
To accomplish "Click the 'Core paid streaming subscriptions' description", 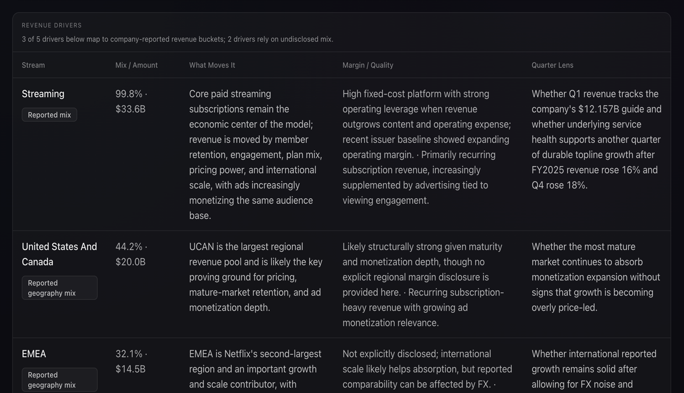I will coord(256,155).
